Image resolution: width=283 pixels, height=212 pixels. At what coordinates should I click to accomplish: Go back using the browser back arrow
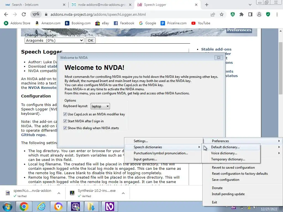(6, 14)
